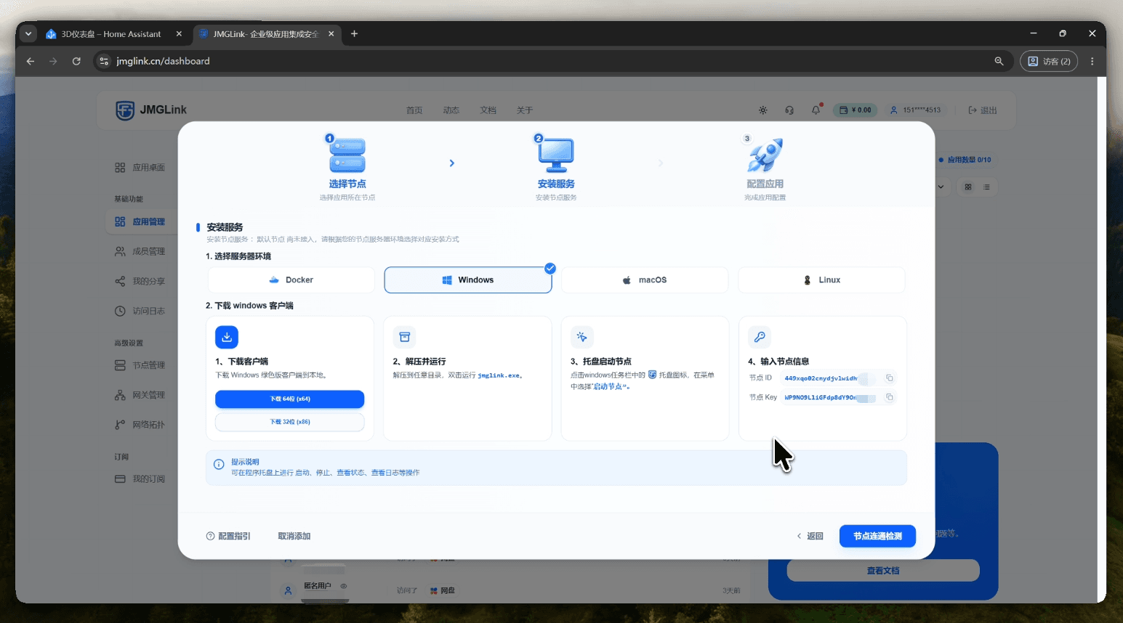Open the 配置指引 help guide

228,537
